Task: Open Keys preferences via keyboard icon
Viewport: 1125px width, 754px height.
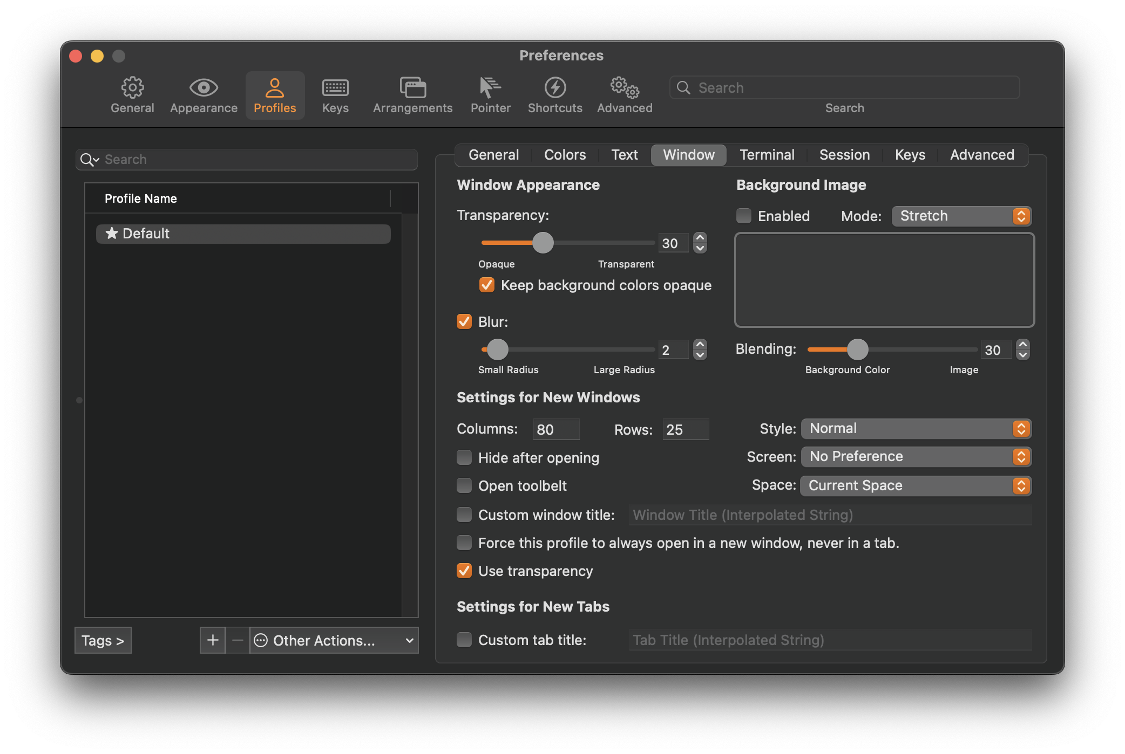Action: (335, 95)
